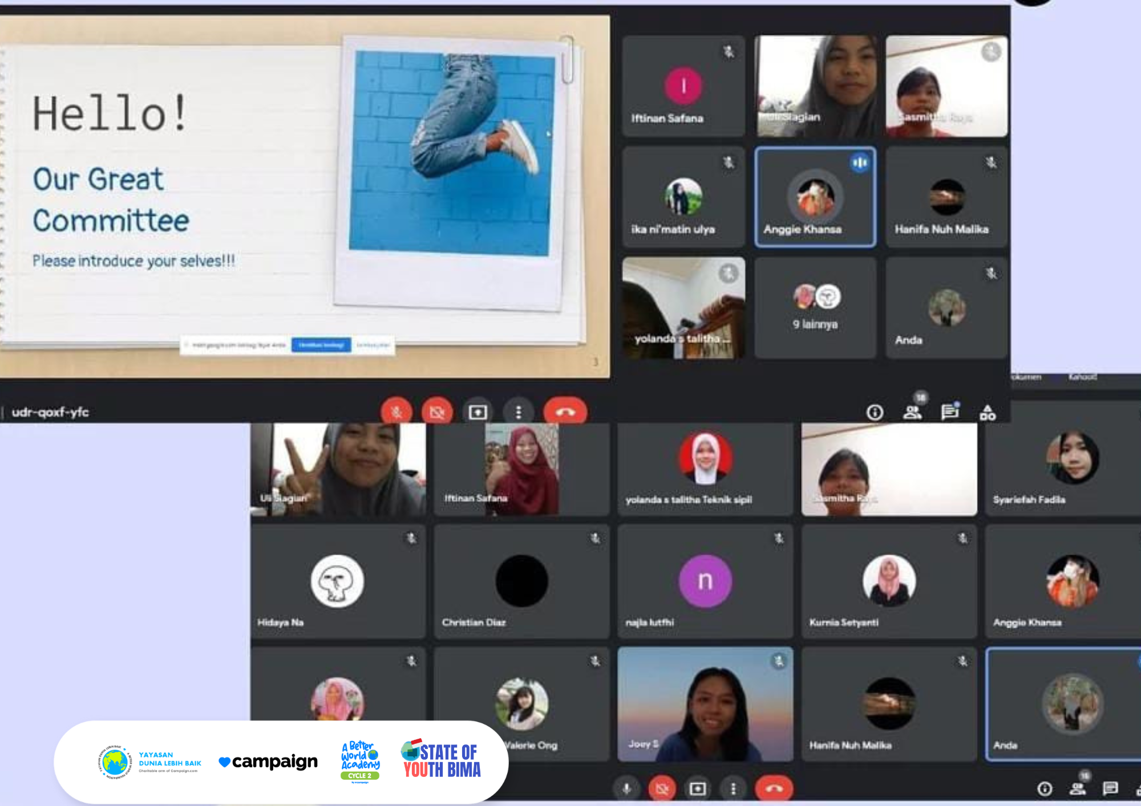
Task: Click present screen icon in top toolbar
Action: pyautogui.click(x=478, y=412)
